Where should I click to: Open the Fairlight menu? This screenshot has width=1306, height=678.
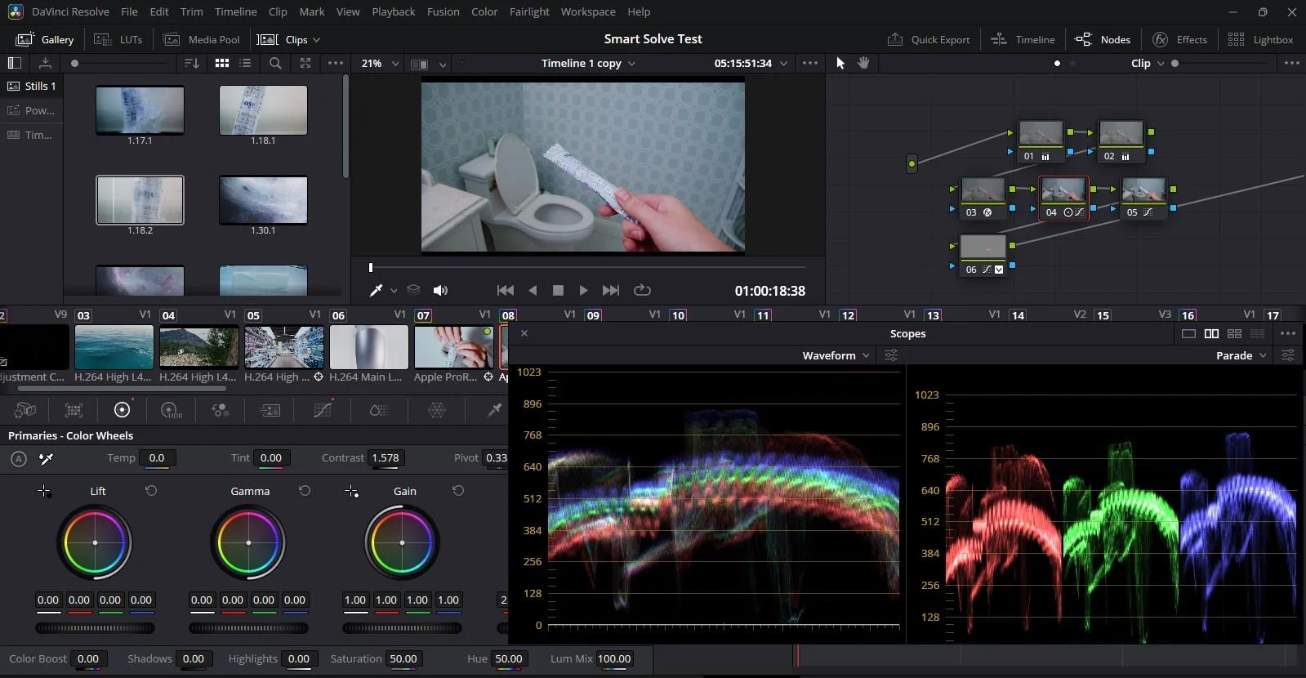click(529, 11)
